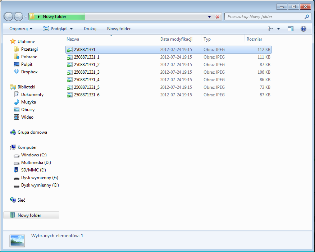Open Ulubione in the navigation pane
Screen dimensions: 315x252
[26, 42]
